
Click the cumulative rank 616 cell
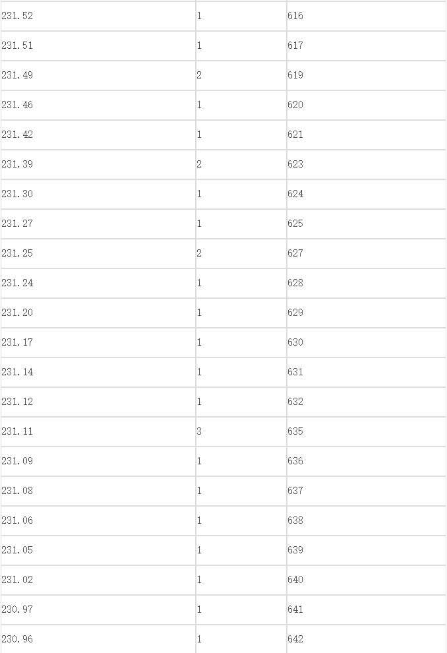point(367,16)
